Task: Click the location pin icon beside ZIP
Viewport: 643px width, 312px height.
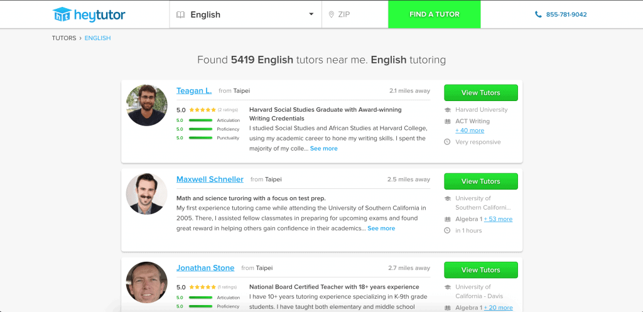Action: pyautogui.click(x=332, y=15)
